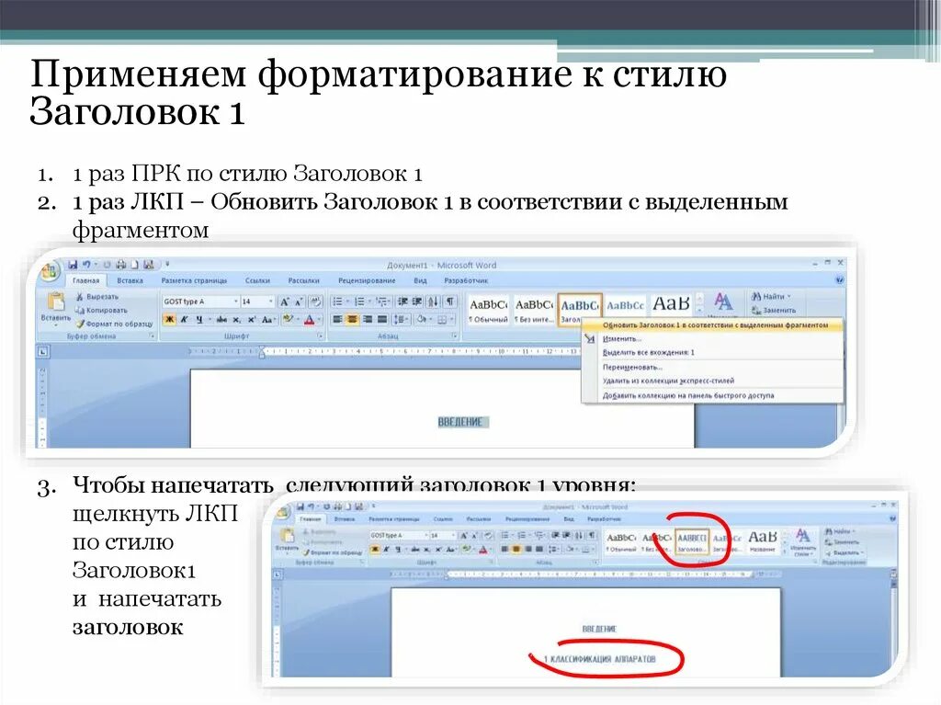Click clear formatting icon in upper Word ribbon
This screenshot has width=941, height=705.
(x=316, y=302)
